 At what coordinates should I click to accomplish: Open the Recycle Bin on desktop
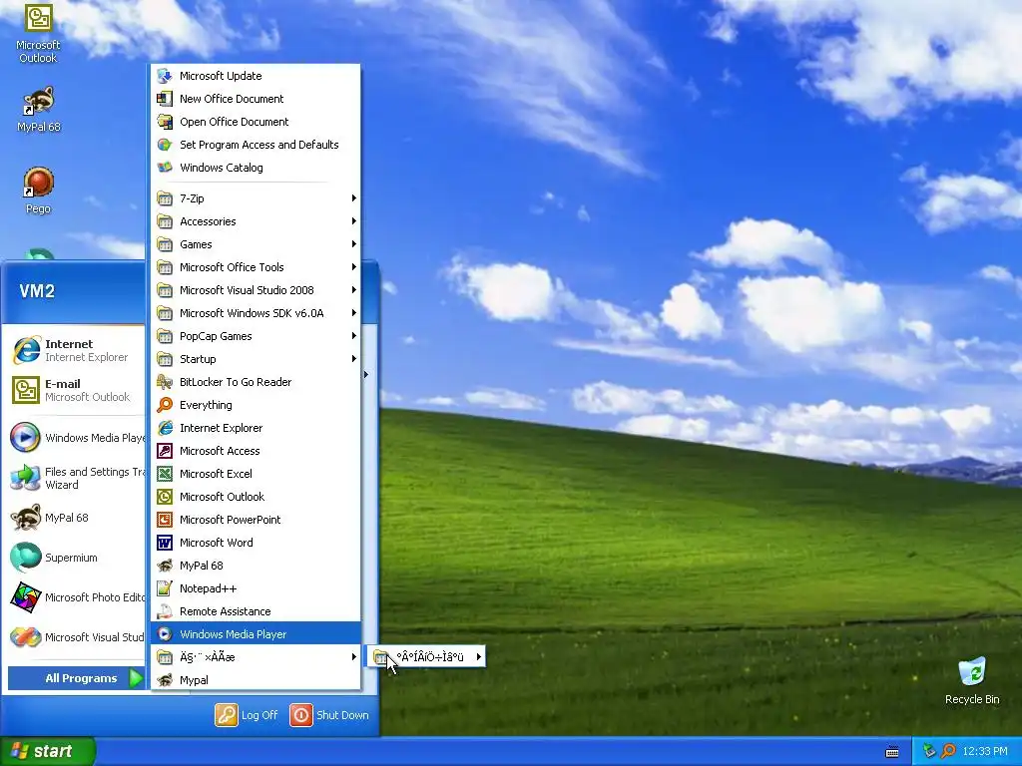(x=972, y=680)
